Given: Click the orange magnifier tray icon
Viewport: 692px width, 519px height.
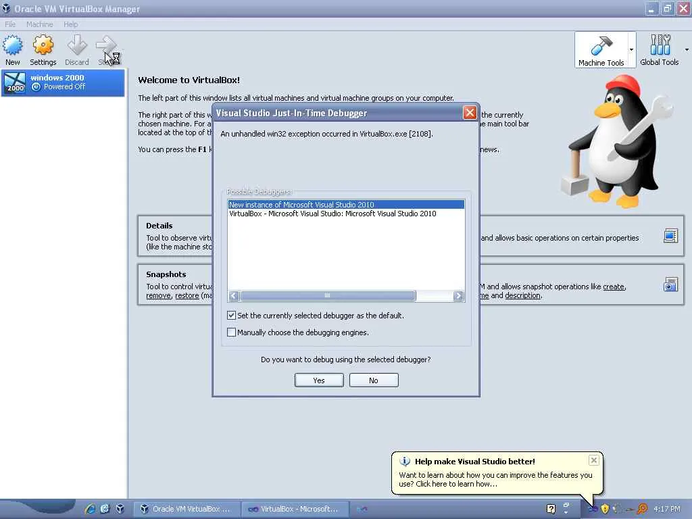Looking at the screenshot, I should (643, 509).
